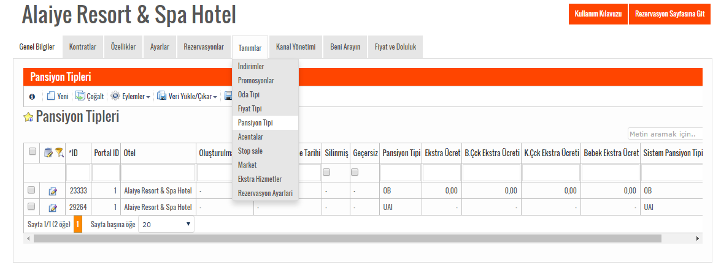
Task: Click the Portal ID filter field
Action: (x=106, y=173)
